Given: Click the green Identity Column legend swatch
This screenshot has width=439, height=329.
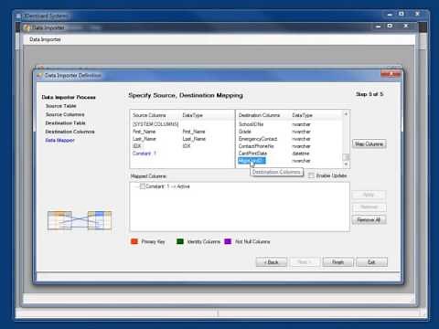Looking at the screenshot, I should click(x=180, y=241).
